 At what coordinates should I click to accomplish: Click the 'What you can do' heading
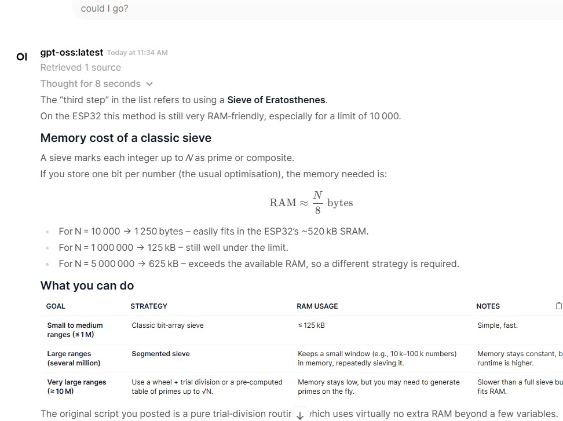coord(87,285)
